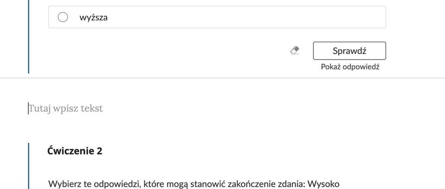Click the number "2" in the exercise heading

click(99, 151)
